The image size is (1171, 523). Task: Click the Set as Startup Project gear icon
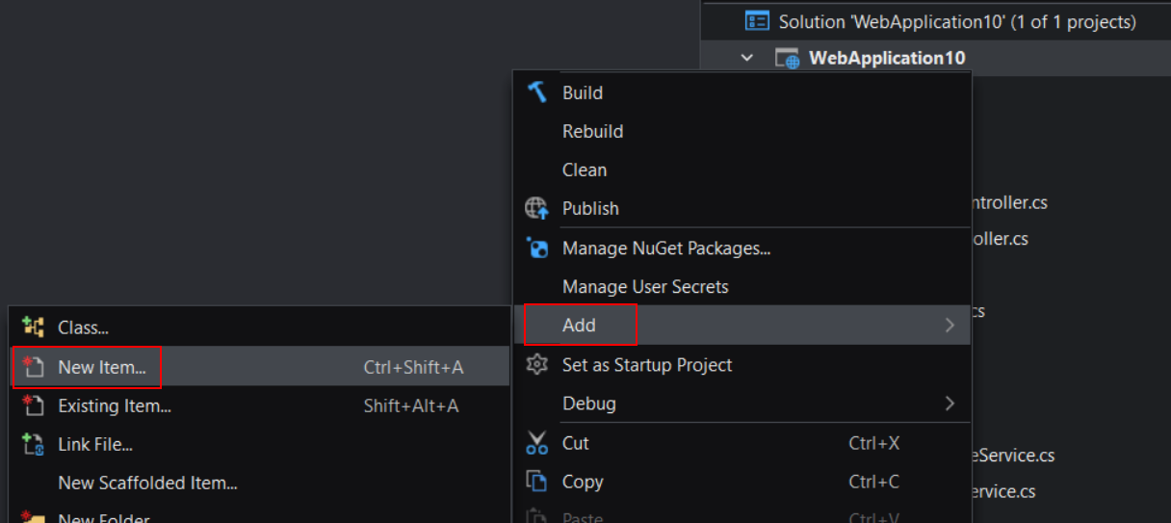pyautogui.click(x=536, y=365)
